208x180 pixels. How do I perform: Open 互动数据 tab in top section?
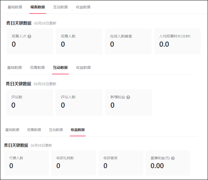coord(61,7)
